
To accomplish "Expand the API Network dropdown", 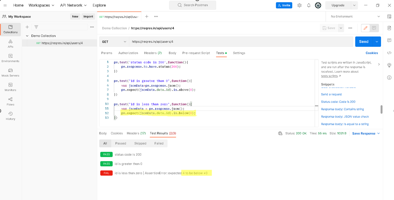I will click(74, 5).
